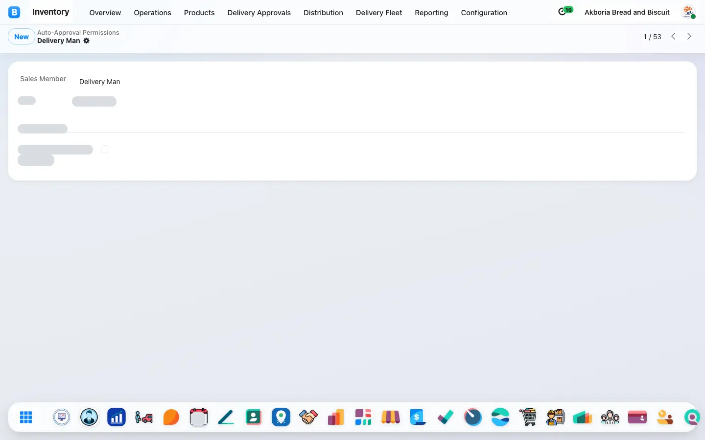Open the person and red car app
This screenshot has width=705, height=440.
[x=144, y=417]
